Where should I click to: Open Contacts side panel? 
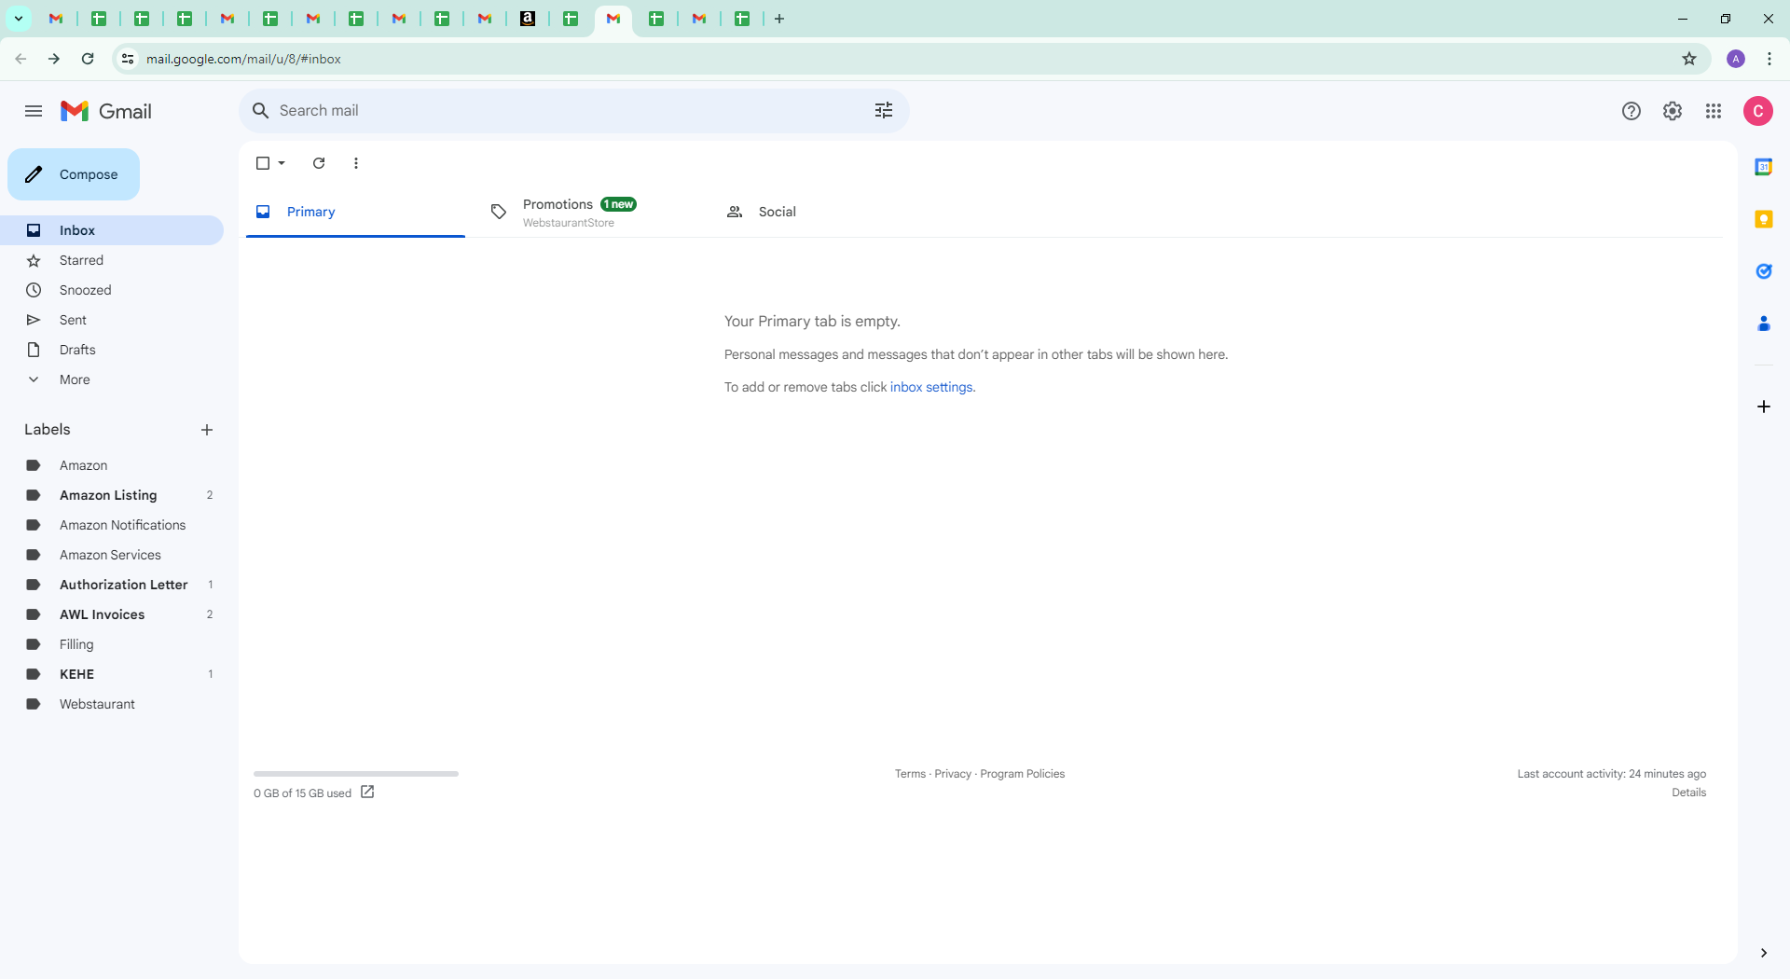[1764, 324]
